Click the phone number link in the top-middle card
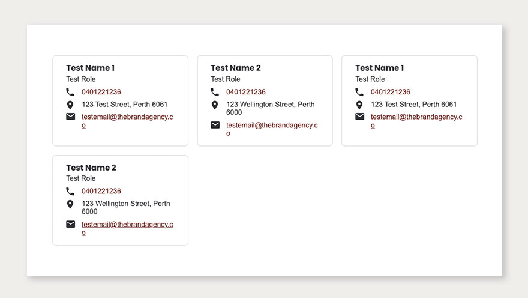Screen dimensions: 528x298 tap(246, 92)
